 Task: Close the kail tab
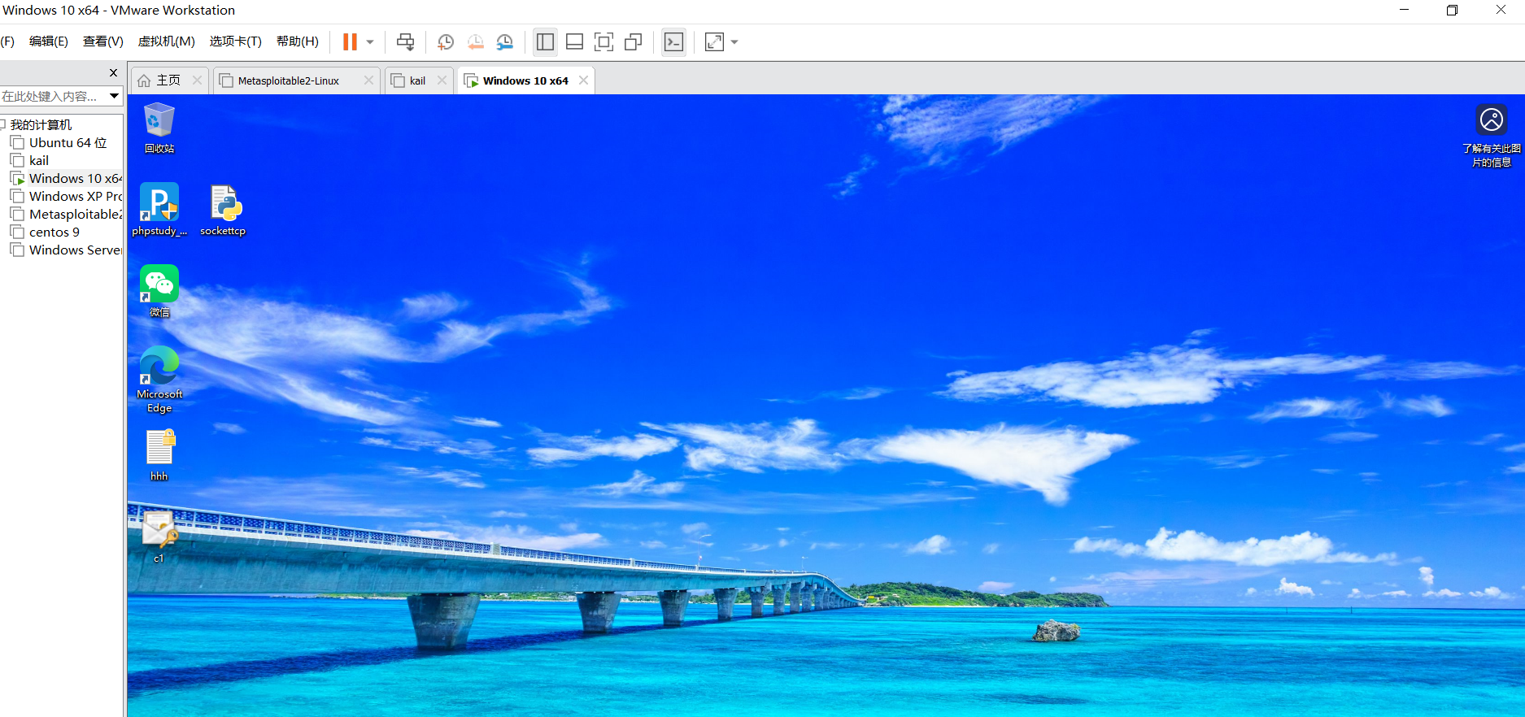(442, 80)
